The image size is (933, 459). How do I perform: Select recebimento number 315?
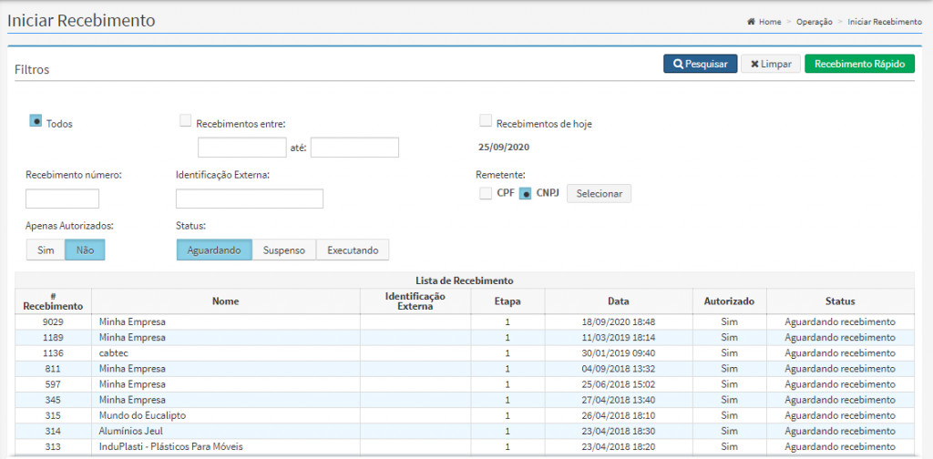pyautogui.click(x=53, y=414)
